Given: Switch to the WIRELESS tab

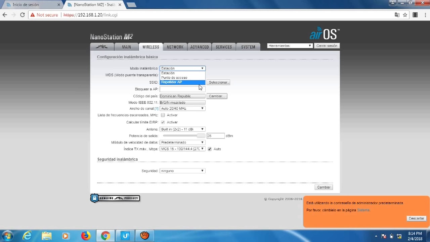Looking at the screenshot, I should 150,47.
